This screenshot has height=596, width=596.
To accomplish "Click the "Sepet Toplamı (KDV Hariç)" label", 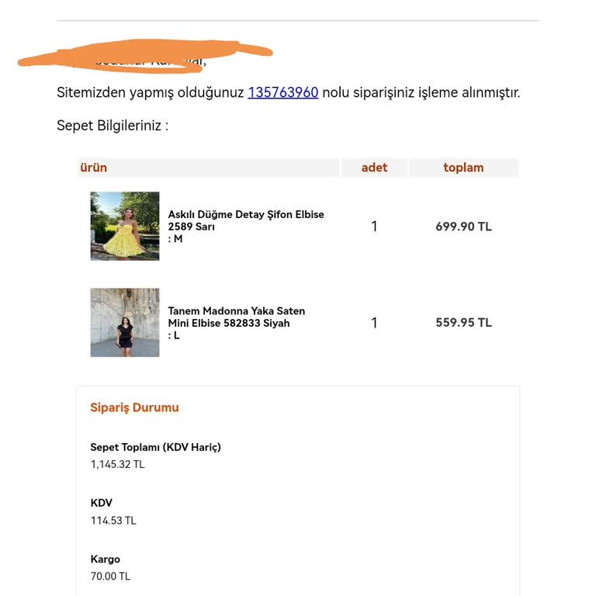I will pyautogui.click(x=155, y=447).
